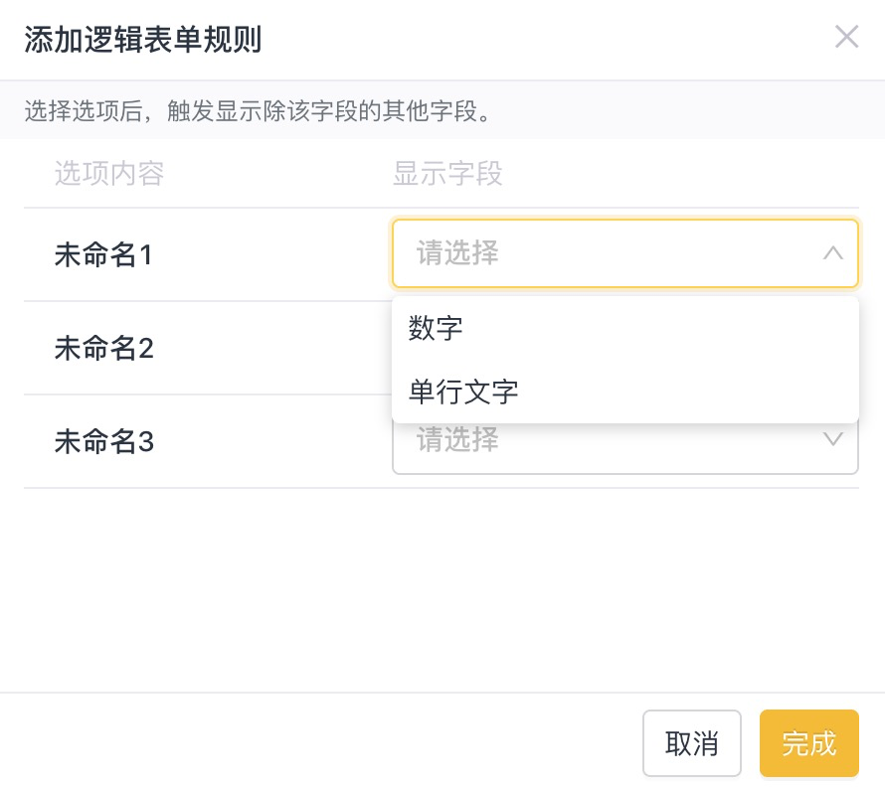Click the 选项内容 column header
The width and height of the screenshot is (885, 789).
pyautogui.click(x=108, y=174)
